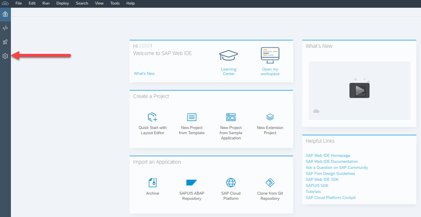The width and height of the screenshot is (421, 217).
Task: Click the New Project from Template label
Action: pos(192,130)
